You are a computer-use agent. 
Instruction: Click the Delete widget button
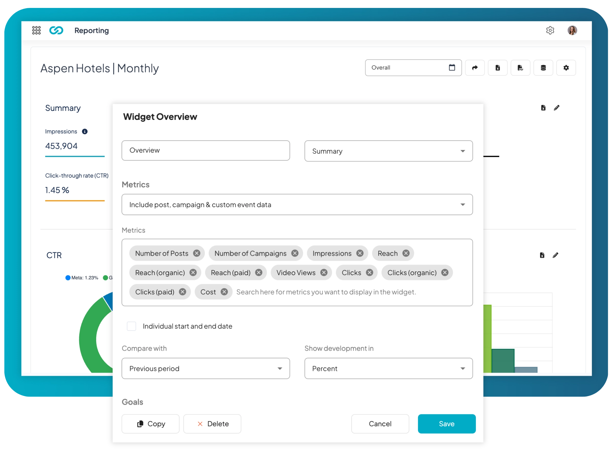[212, 424]
